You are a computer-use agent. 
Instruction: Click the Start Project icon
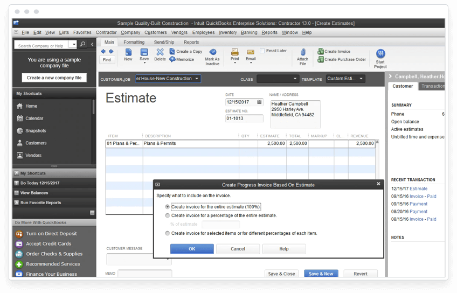[x=380, y=54]
